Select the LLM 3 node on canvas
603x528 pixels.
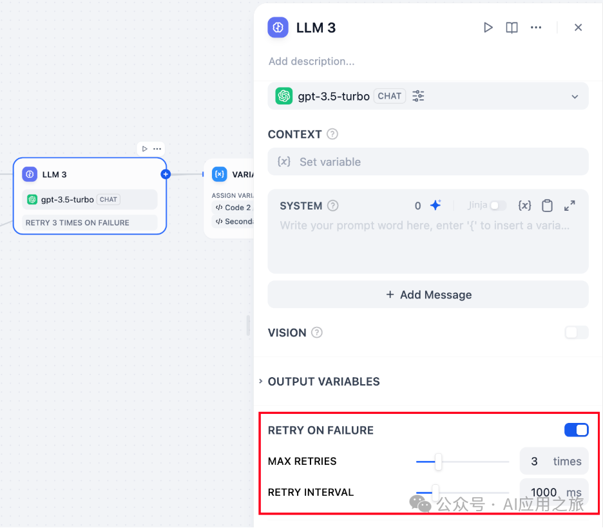tap(90, 175)
